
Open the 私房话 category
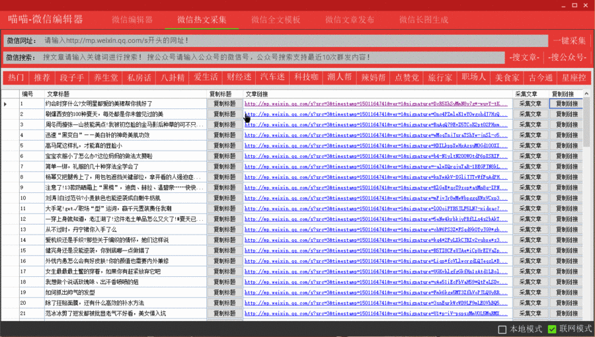pos(139,78)
